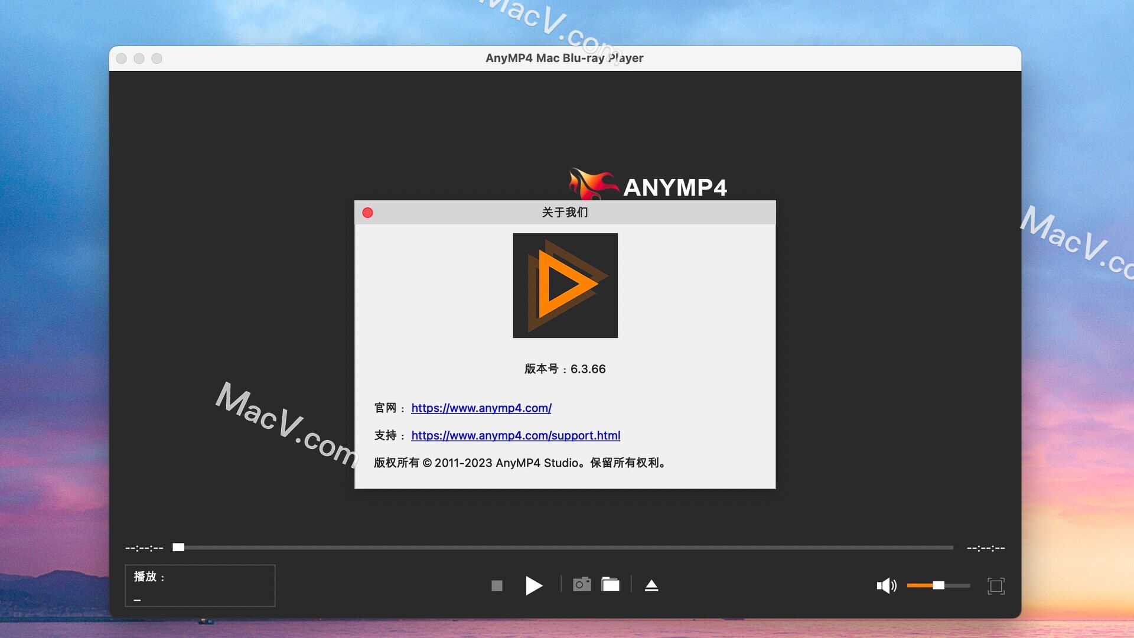Take a snapshot with the camera icon

click(x=582, y=584)
